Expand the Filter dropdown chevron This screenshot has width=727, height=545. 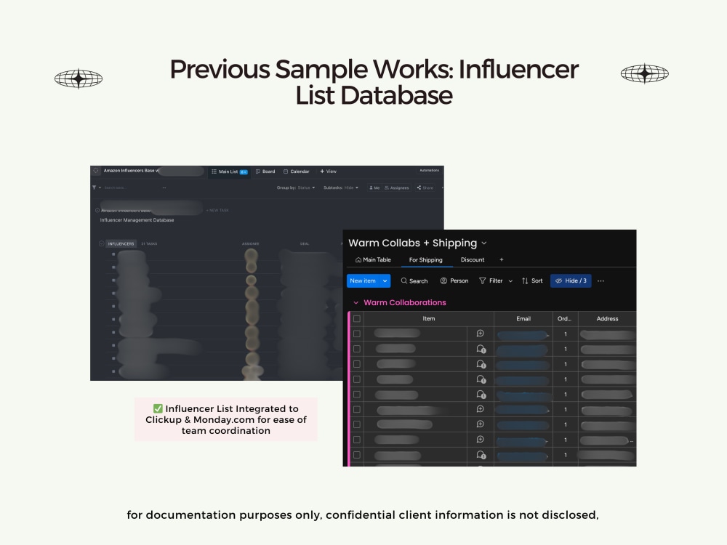coord(510,280)
